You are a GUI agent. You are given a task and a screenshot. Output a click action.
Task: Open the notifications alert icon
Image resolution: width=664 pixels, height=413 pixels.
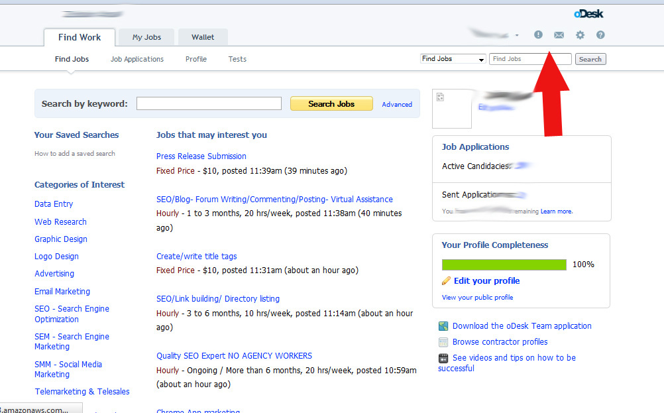[x=538, y=34]
